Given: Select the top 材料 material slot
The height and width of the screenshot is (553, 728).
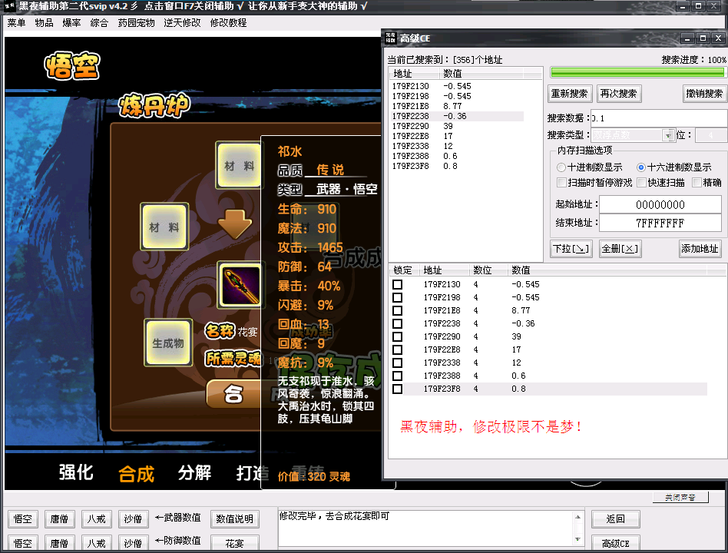Looking at the screenshot, I should click(x=239, y=165).
